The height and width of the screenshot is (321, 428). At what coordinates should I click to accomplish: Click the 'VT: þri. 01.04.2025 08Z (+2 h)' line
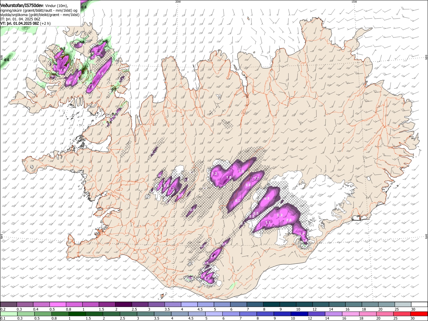pos(25,23)
